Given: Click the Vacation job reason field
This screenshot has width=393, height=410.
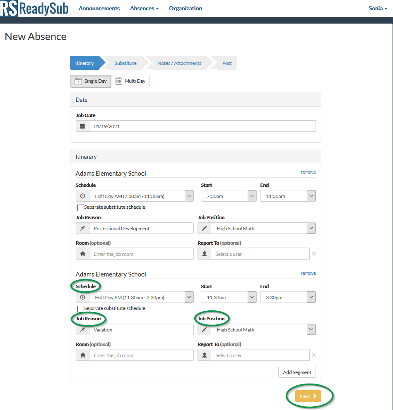Looking at the screenshot, I should tap(141, 329).
